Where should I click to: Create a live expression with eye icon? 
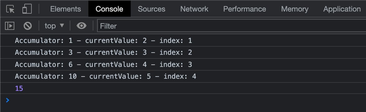pos(82,26)
